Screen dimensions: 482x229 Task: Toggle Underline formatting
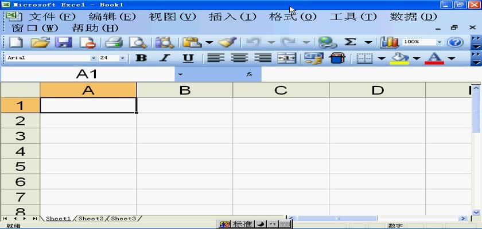click(188, 58)
